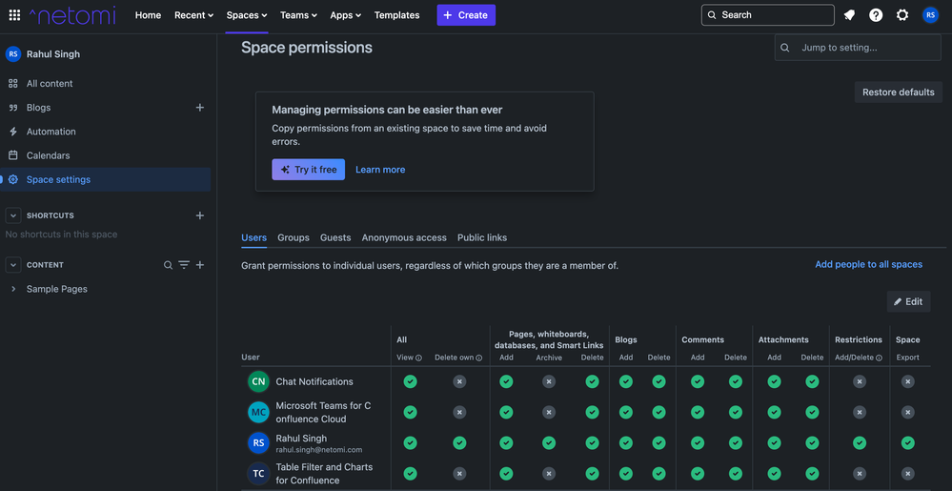Click Chat Notifications Space Export cross
This screenshot has width=952, height=491.
tap(907, 381)
